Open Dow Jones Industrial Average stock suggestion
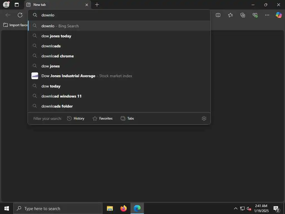Screen dimensions: 285x214 [119, 76]
